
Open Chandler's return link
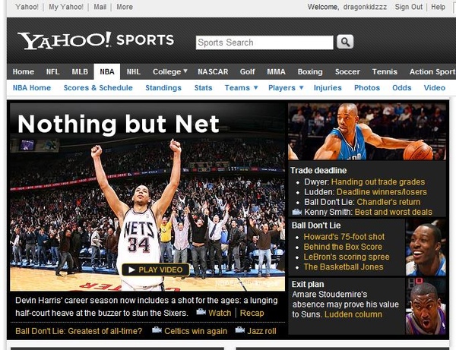tap(388, 202)
